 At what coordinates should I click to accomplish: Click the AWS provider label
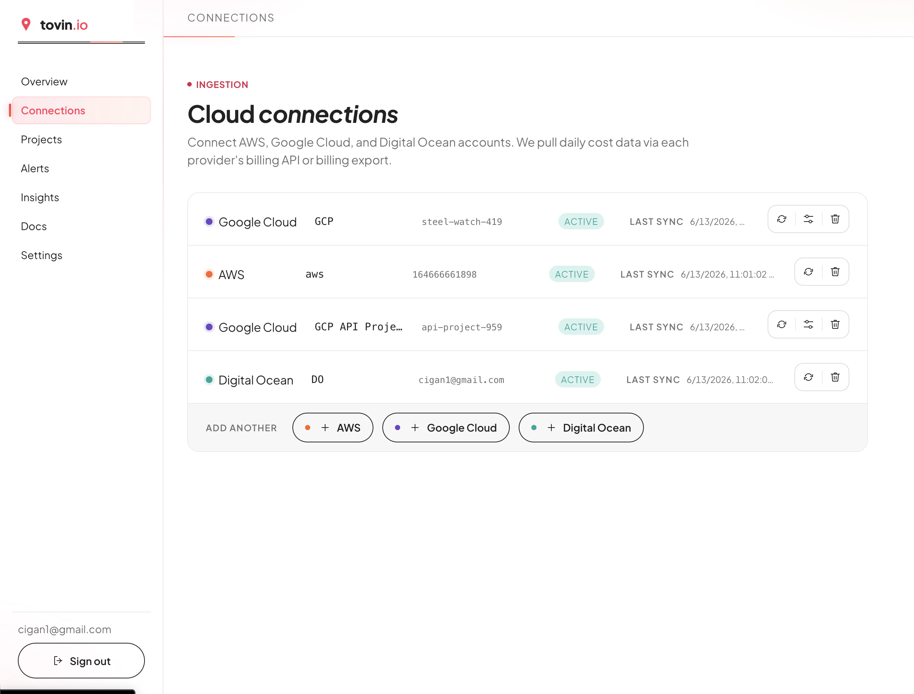[231, 275]
